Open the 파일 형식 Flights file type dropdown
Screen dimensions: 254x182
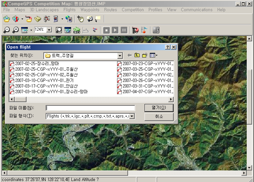point(132,116)
